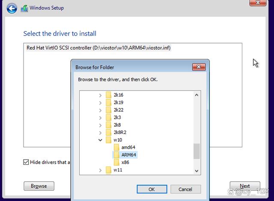
Task: Go back with the blue arrow button
Action: 12,8
